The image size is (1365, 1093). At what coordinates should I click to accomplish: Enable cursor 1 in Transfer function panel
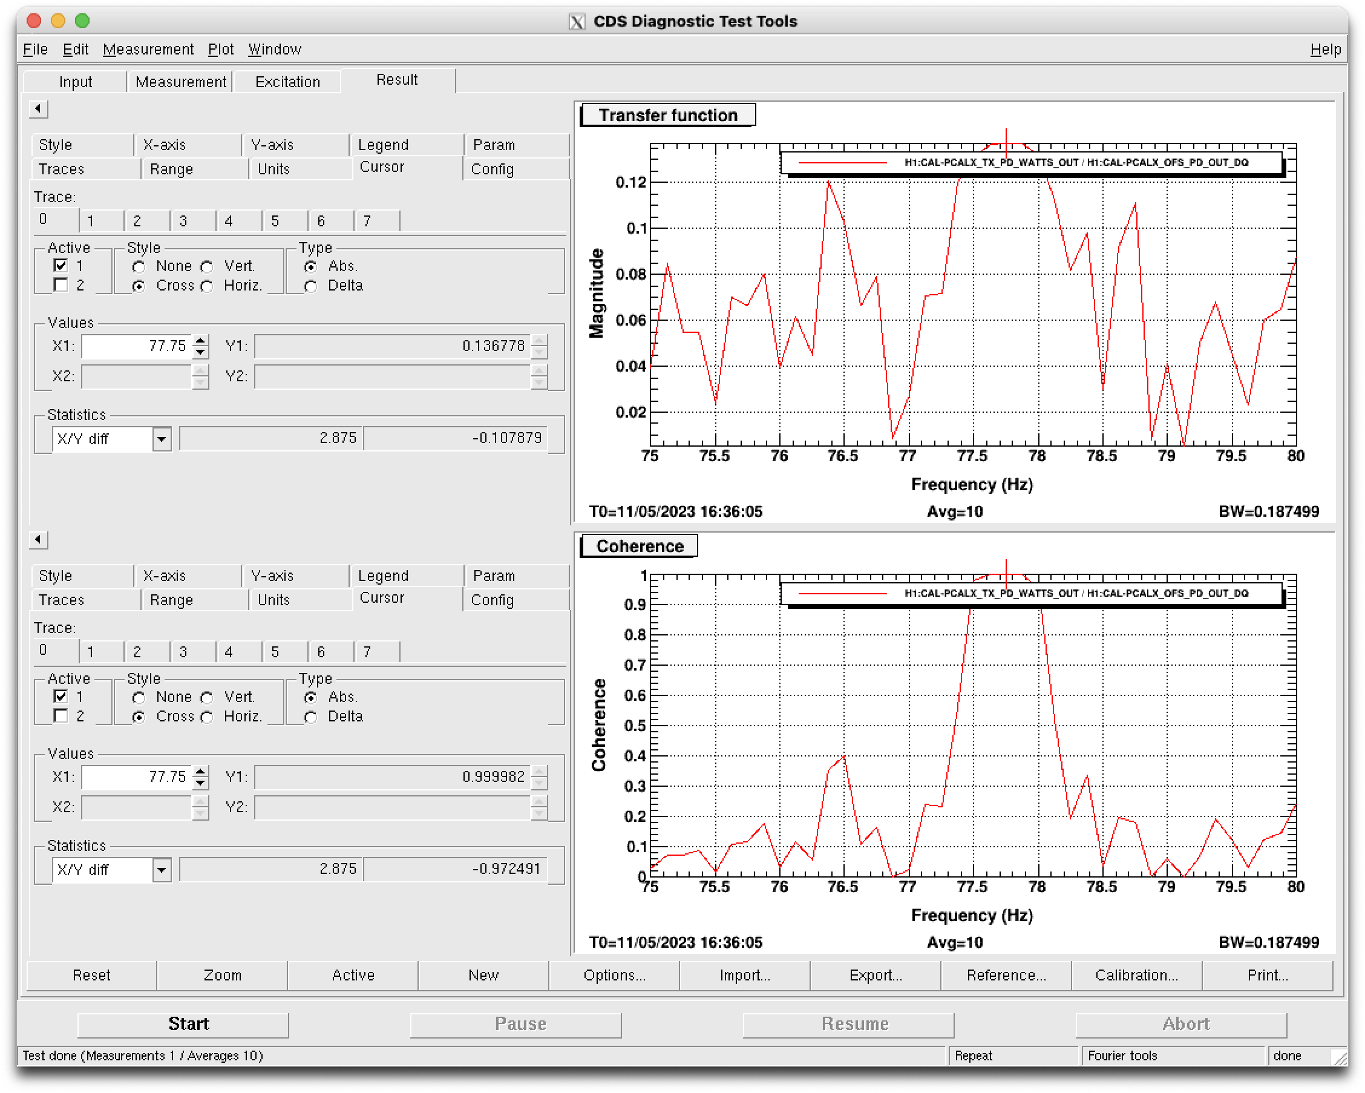[61, 265]
